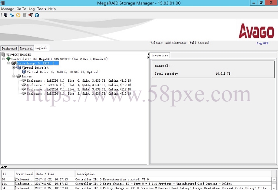Click the Slot 3 drive icon

[24, 94]
